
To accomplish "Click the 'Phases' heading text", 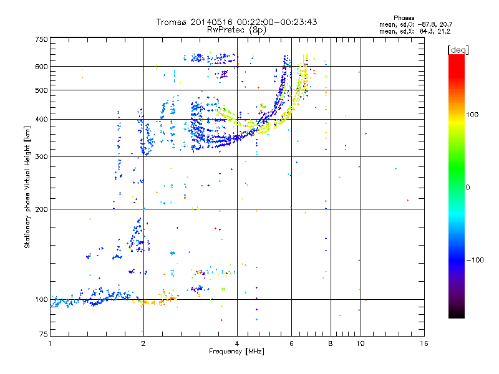I will (404, 18).
